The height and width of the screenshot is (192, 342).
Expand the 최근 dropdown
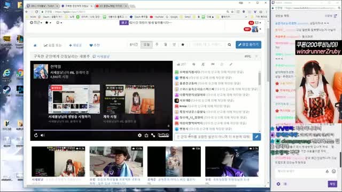(36, 22)
